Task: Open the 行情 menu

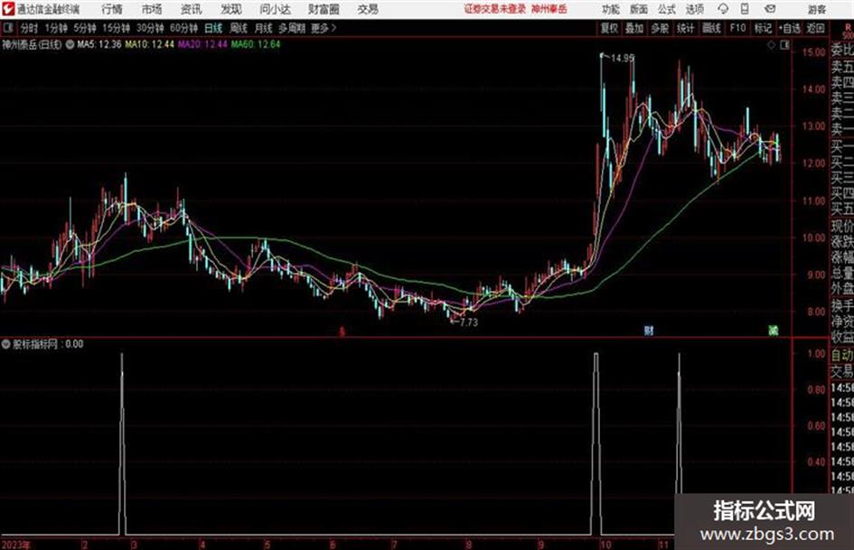Action: pos(112,9)
